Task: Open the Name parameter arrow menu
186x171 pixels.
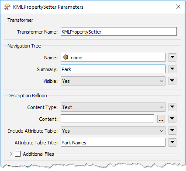Action: click(x=172, y=57)
